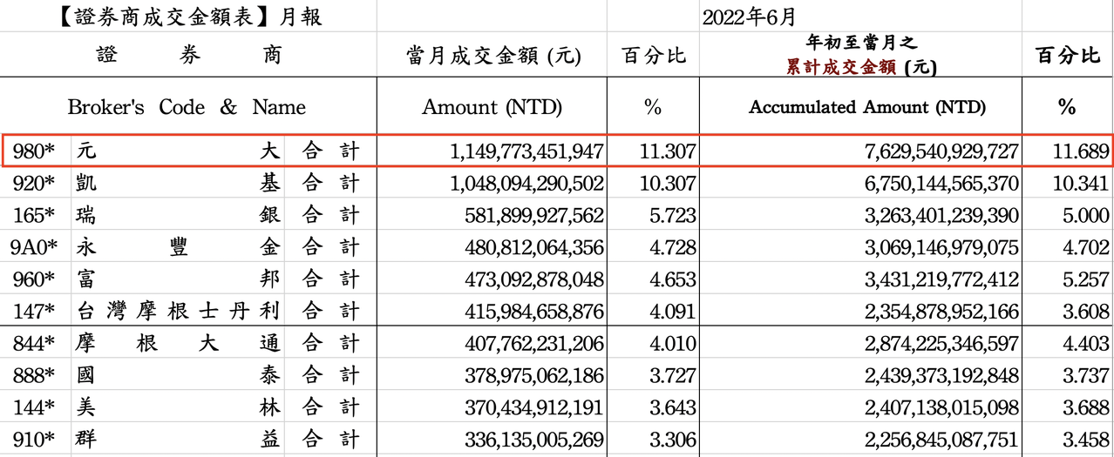This screenshot has height=457, width=1114.
Task: Select the percentage 3.727
Action: coord(673,376)
